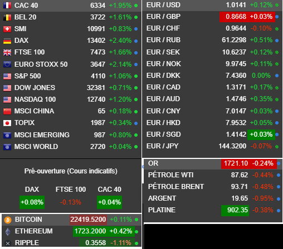This screenshot has width=283, height=249.
Task: Click the Pré-ouverture (Cours indicatifs) heading
Action: coord(71,171)
